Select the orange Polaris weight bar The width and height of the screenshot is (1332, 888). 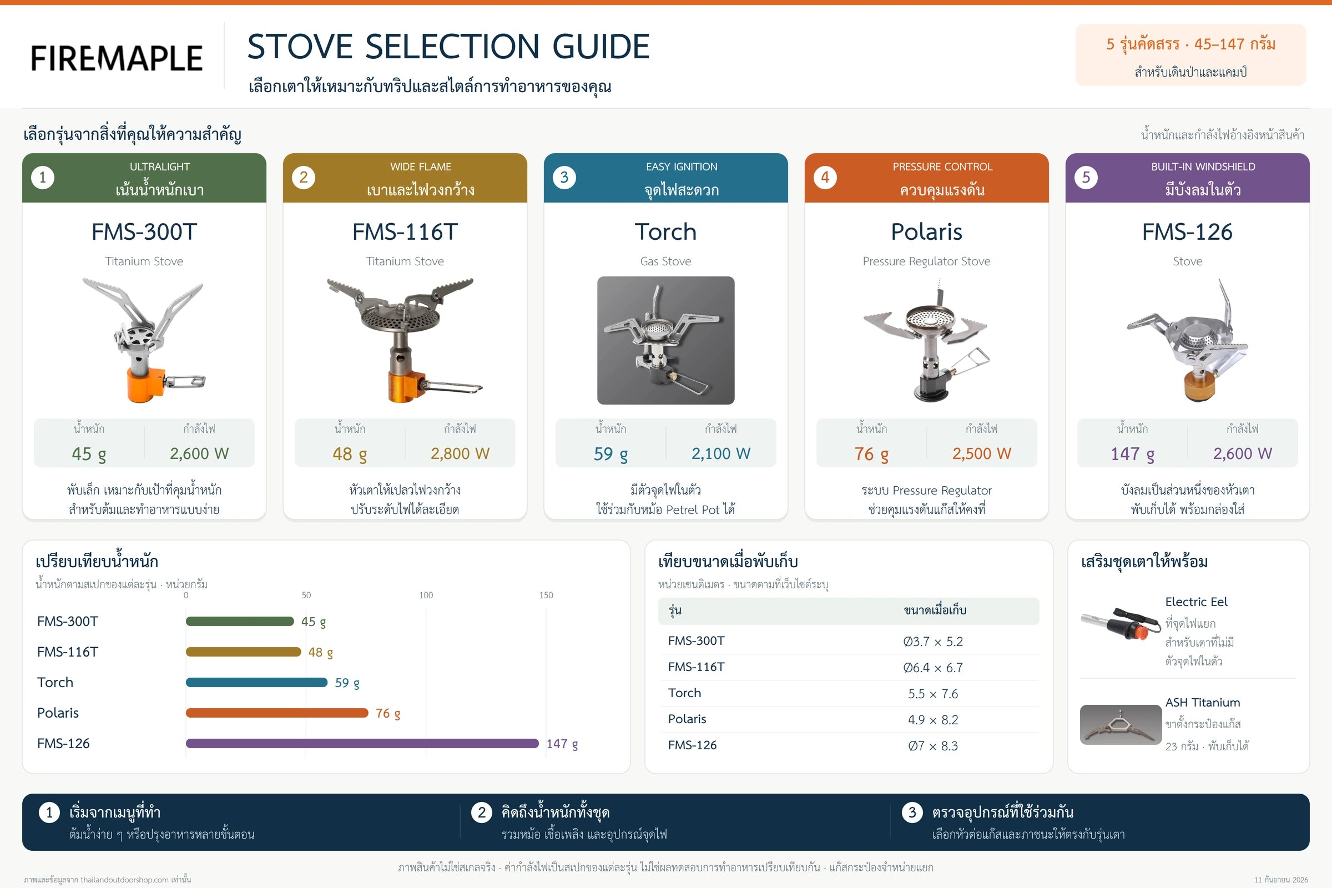pos(277,713)
